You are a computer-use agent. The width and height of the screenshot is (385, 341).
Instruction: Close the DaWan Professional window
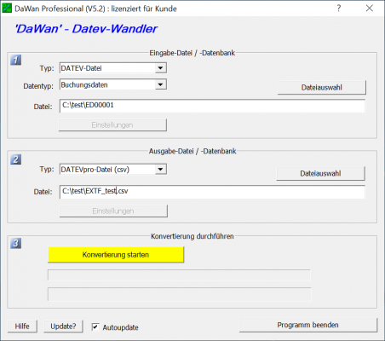tap(370, 9)
